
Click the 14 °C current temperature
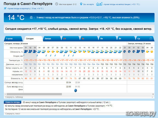[16, 17]
